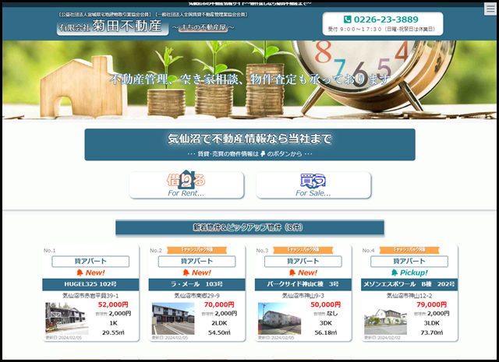View the ラ・メール building thumbnail photo
Screen dimensions: 499x362
[173, 318]
